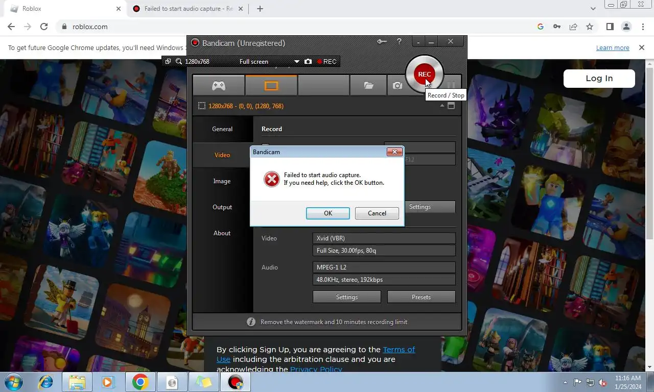Click the info icon beside watermark notice
The image size is (654, 392).
251,322
